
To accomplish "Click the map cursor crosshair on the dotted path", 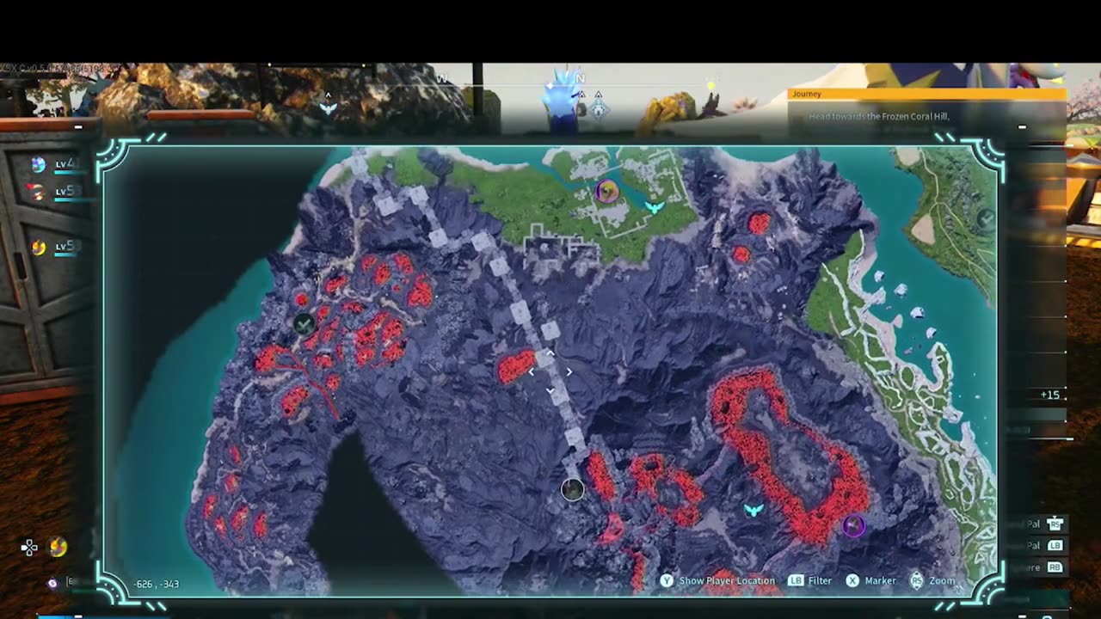I will (550, 371).
